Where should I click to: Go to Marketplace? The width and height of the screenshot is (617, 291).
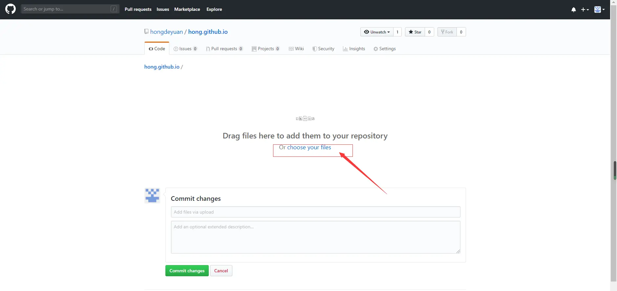tap(187, 9)
